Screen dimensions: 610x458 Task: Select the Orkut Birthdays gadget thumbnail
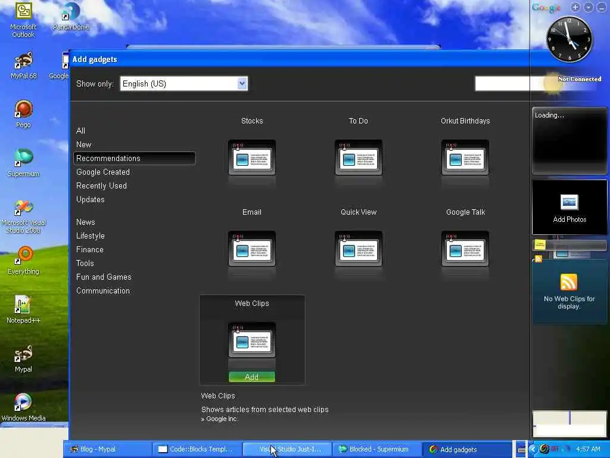pos(465,157)
